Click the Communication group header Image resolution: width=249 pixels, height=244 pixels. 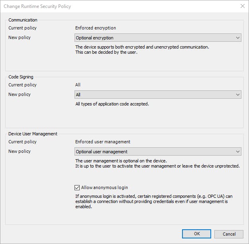click(23, 20)
